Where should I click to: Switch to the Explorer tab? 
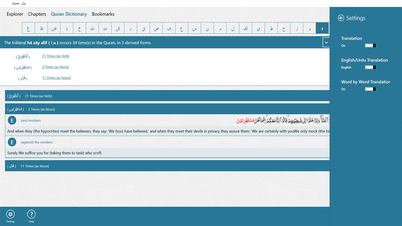tap(15, 14)
